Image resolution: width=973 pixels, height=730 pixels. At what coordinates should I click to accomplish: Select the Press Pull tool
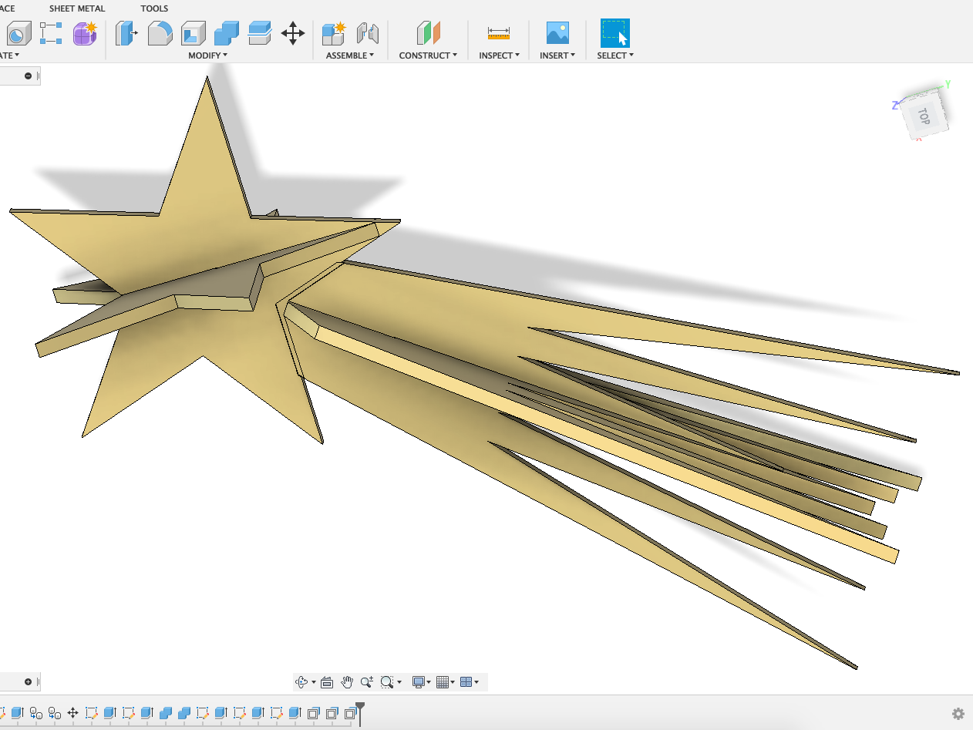click(x=126, y=33)
